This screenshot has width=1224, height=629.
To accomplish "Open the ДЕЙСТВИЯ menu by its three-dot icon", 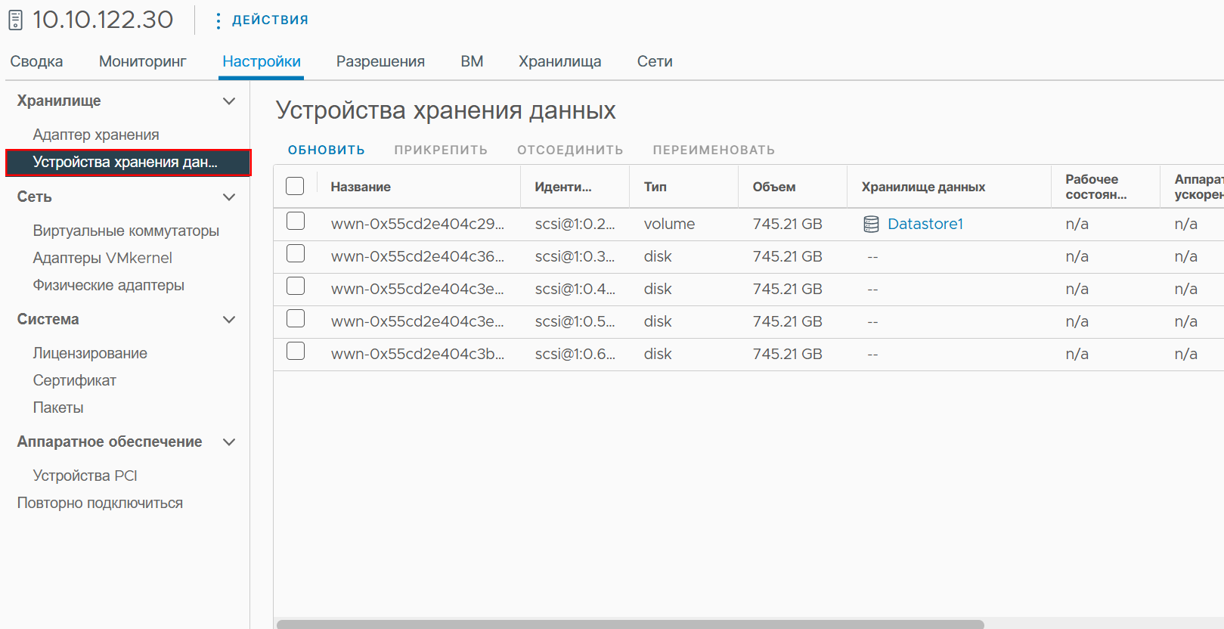I will click(218, 20).
